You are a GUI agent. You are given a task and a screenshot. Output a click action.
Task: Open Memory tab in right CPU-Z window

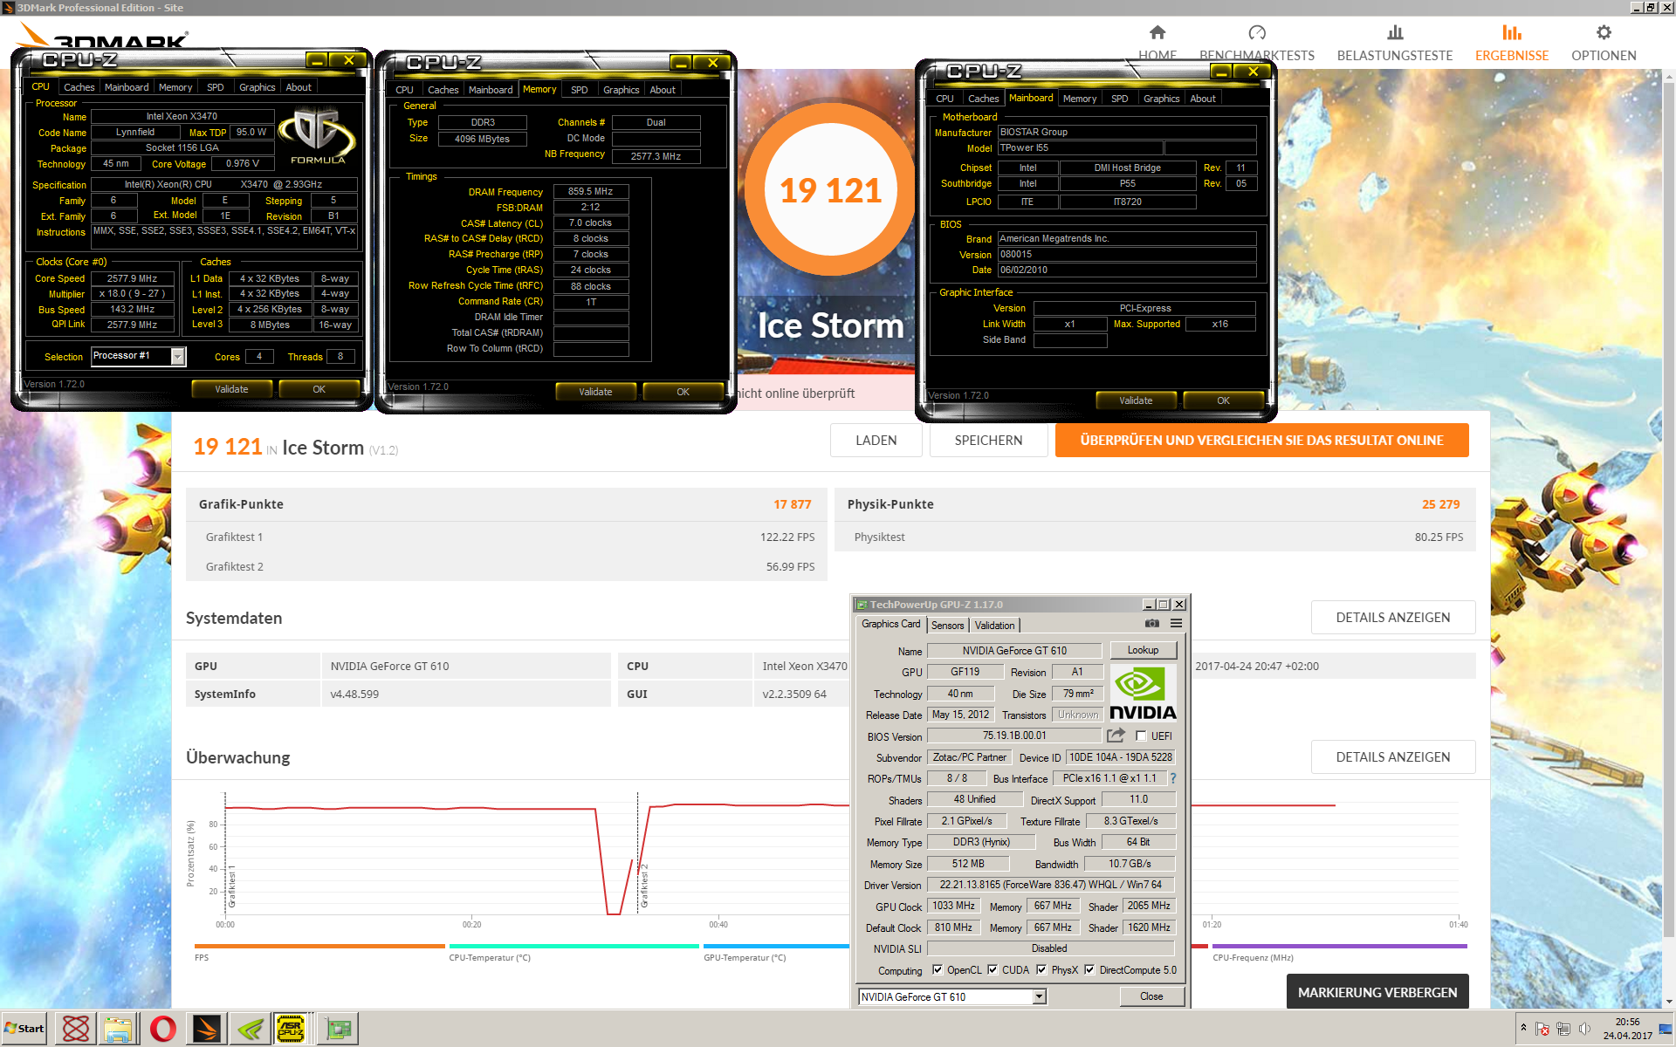[x=1080, y=99]
